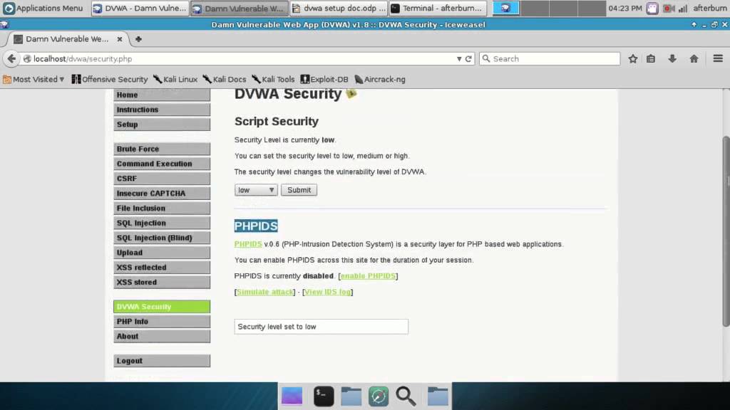Close the Damn Vulnerable Web tab
Viewport: 730px width, 410px height.
(x=120, y=39)
